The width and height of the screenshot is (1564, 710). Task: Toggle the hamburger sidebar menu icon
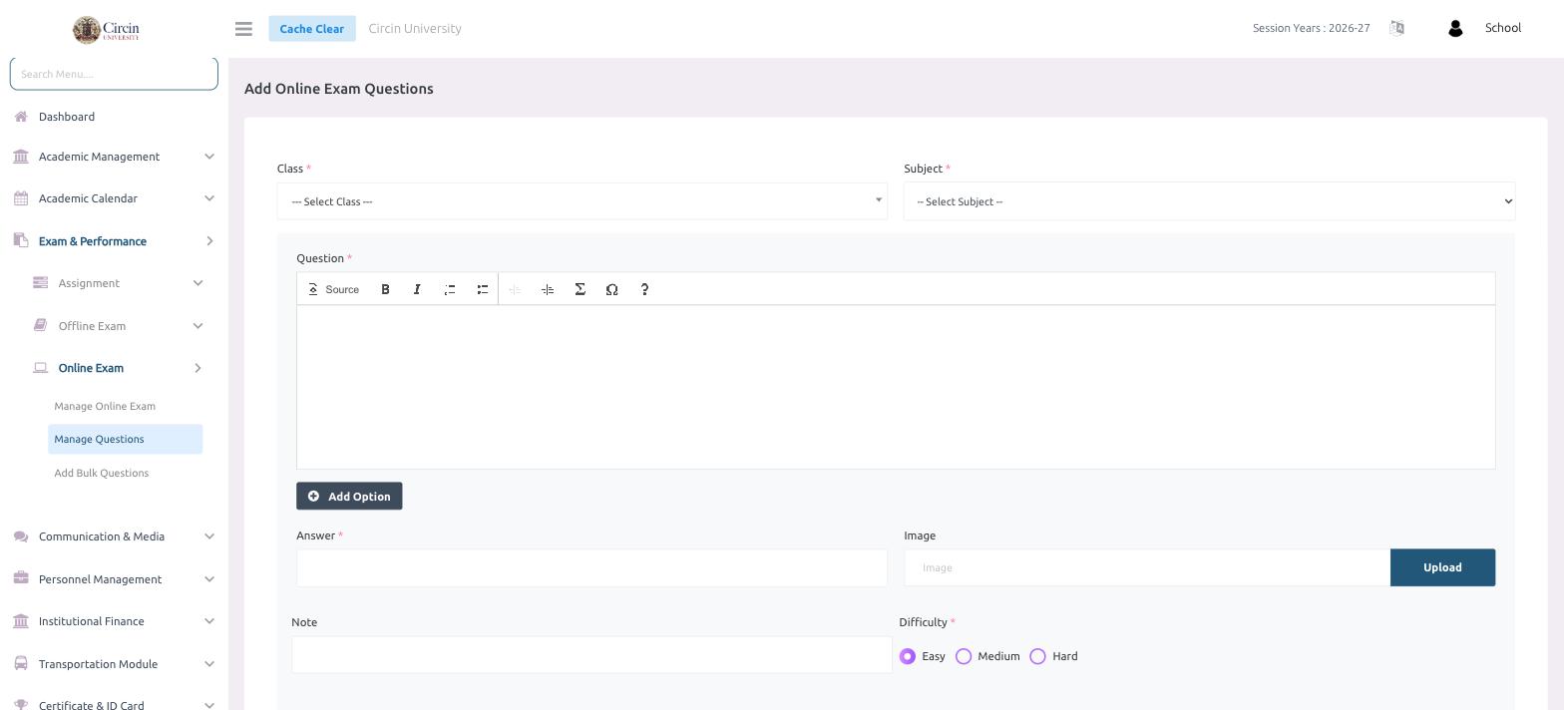243,29
